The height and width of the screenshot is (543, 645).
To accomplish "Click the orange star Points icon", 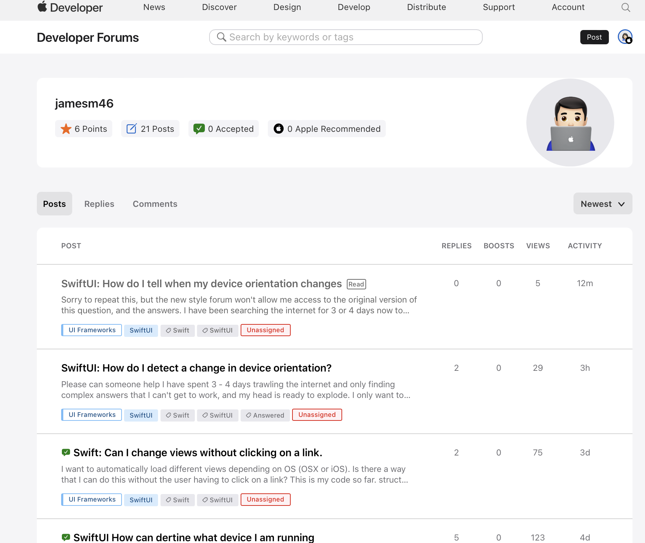I will click(x=66, y=129).
